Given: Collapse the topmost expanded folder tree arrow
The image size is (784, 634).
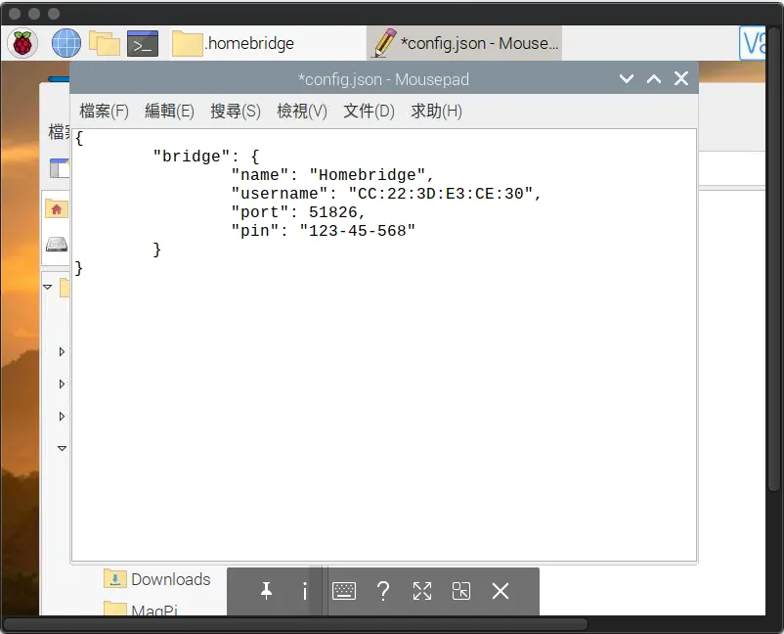Looking at the screenshot, I should [x=47, y=287].
